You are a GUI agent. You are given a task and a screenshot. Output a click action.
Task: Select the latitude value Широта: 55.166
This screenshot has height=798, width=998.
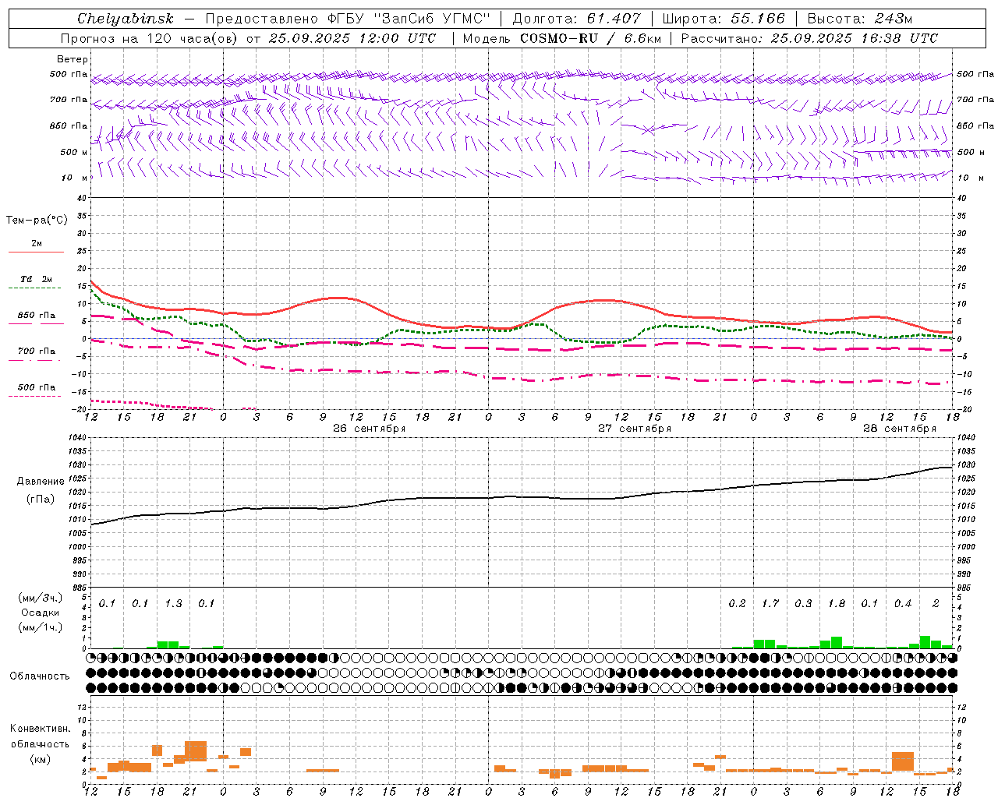coord(724,19)
